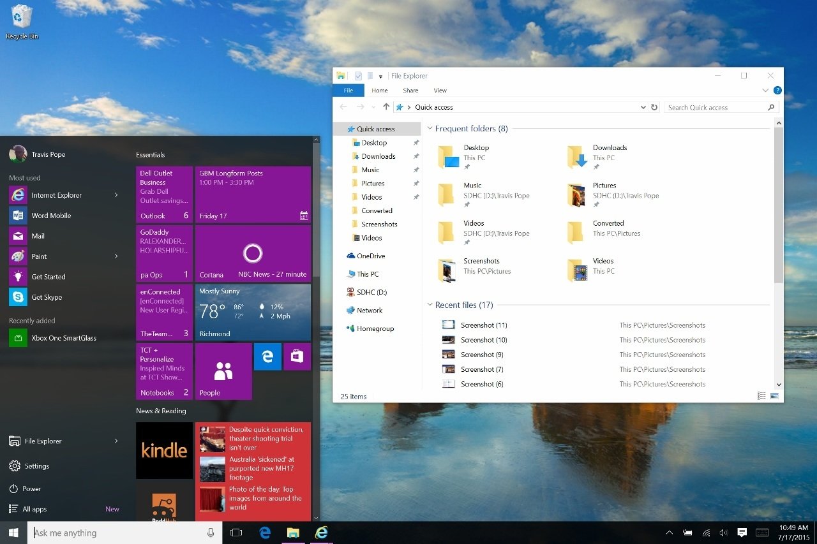This screenshot has height=544, width=817.
Task: Unpin Downloads in the navigation pane
Action: click(x=416, y=156)
